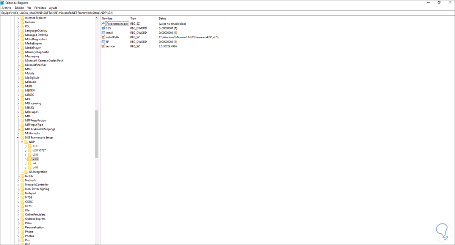Click the v2.0.50727 folder icon

[x=30, y=151]
